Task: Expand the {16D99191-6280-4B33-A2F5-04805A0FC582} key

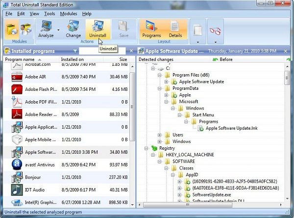Action: (x=179, y=182)
